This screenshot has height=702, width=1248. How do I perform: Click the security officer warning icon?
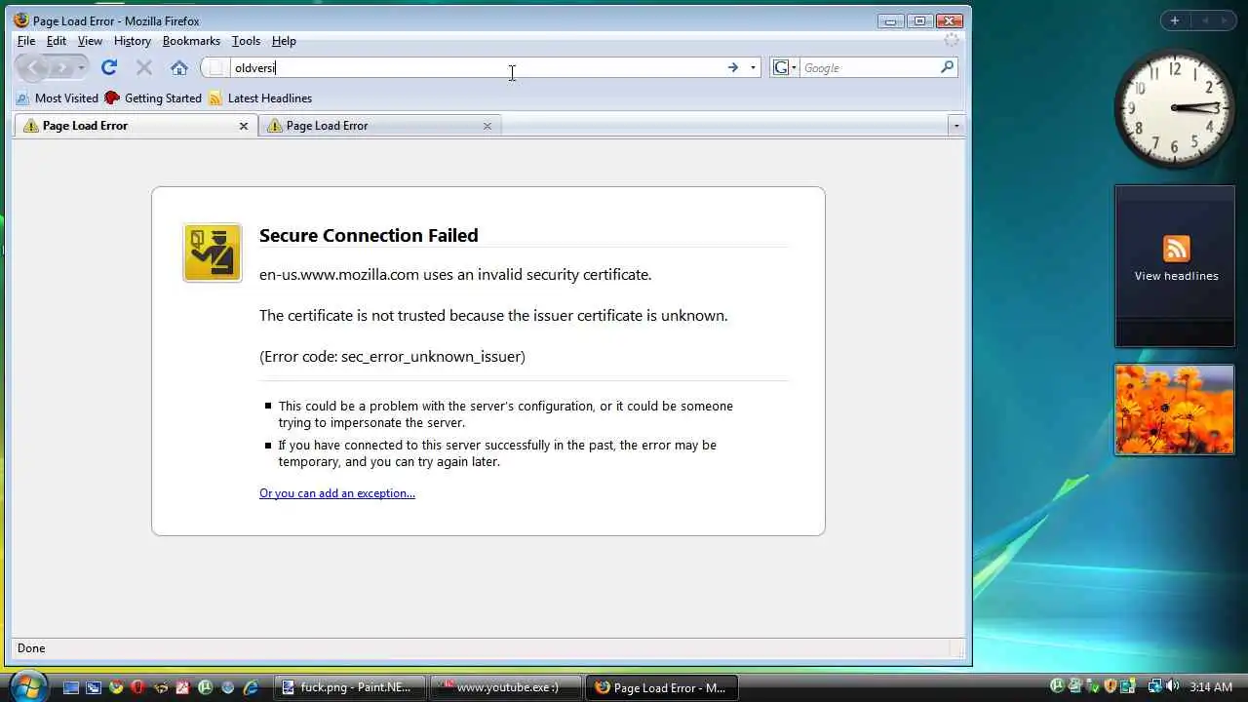[x=213, y=253]
